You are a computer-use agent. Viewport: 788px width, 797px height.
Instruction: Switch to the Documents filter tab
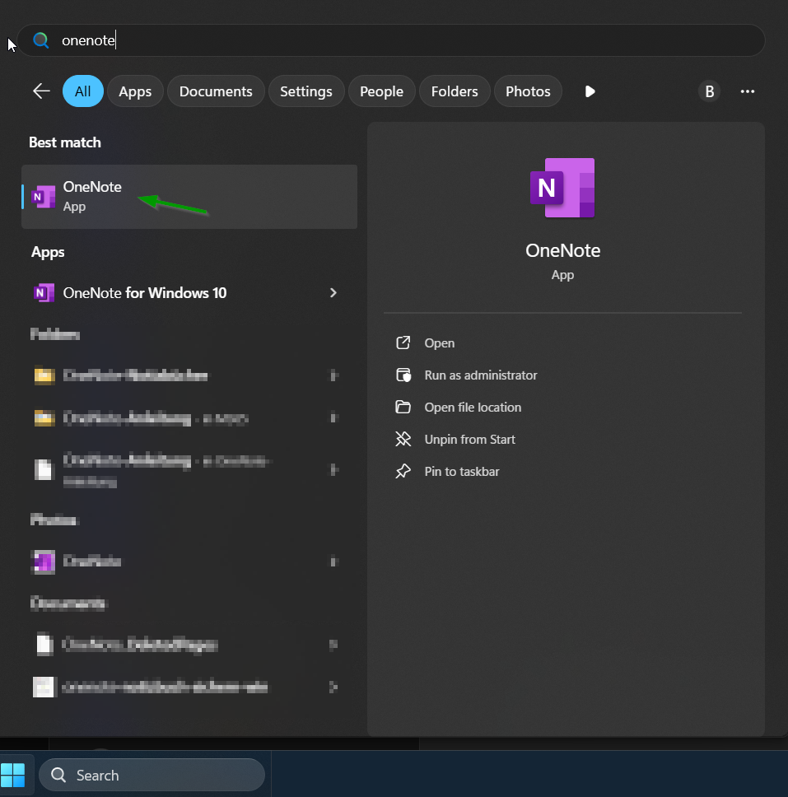tap(216, 91)
